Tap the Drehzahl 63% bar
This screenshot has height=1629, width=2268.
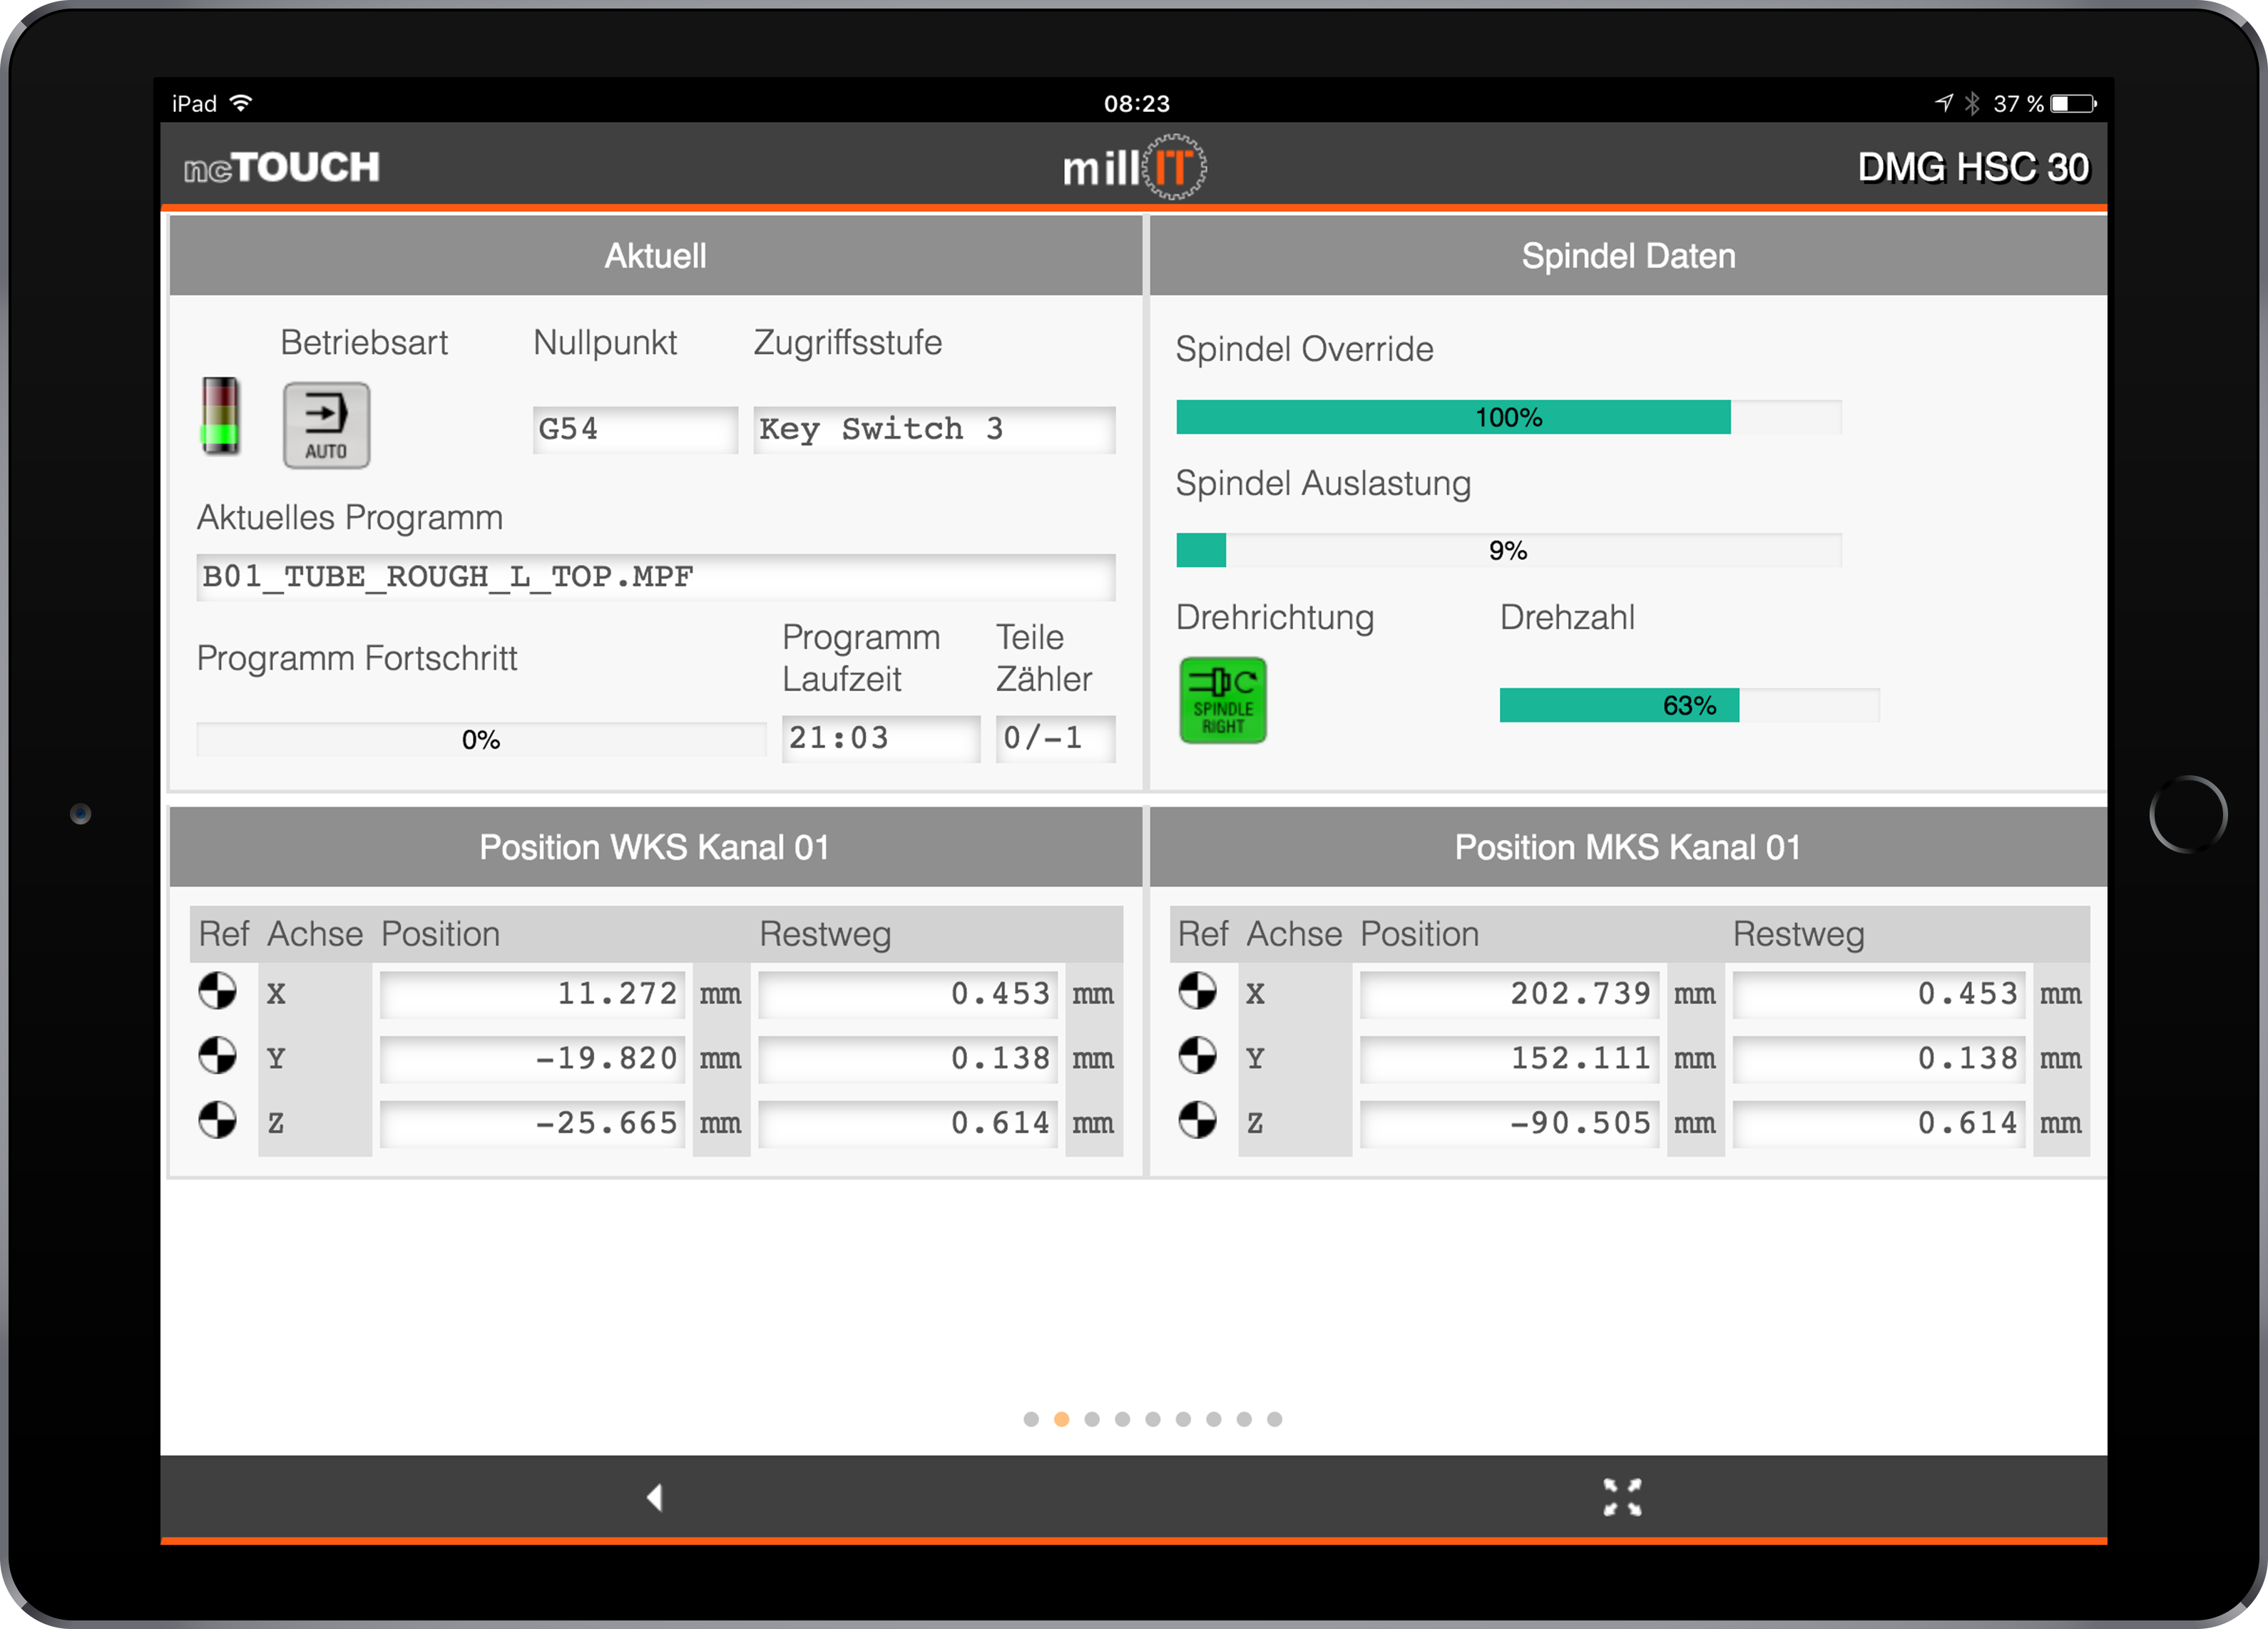[x=1689, y=705]
